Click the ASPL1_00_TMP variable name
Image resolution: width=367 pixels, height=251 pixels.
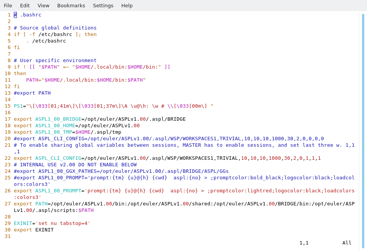coord(53,132)
